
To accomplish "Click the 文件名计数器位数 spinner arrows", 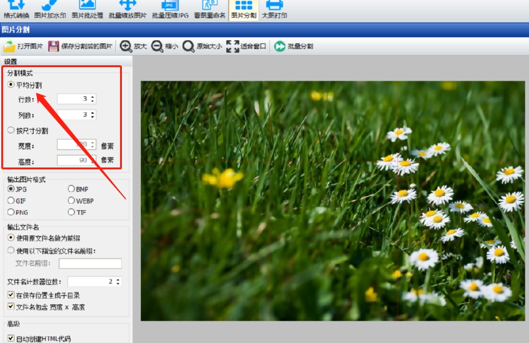I will (x=118, y=281).
